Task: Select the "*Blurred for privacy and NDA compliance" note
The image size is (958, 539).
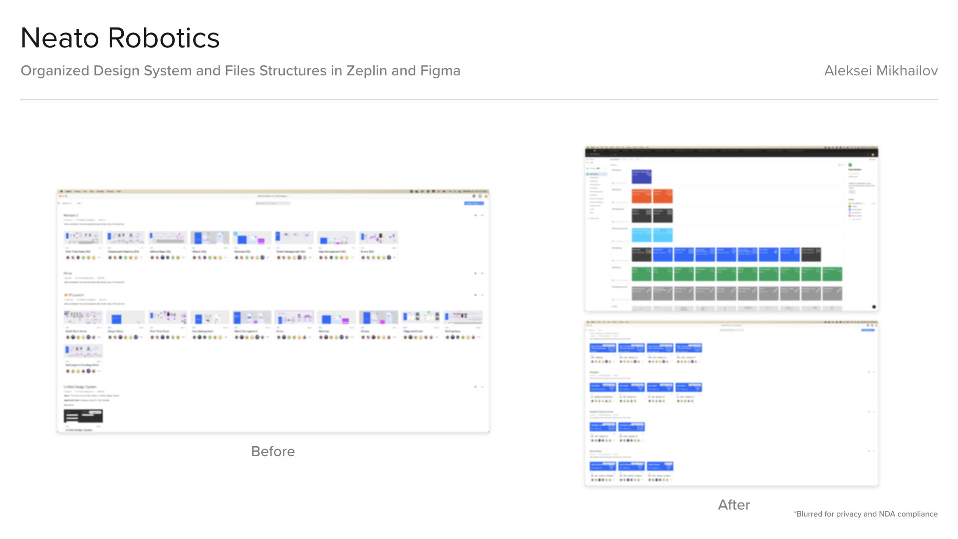Action: coord(866,514)
